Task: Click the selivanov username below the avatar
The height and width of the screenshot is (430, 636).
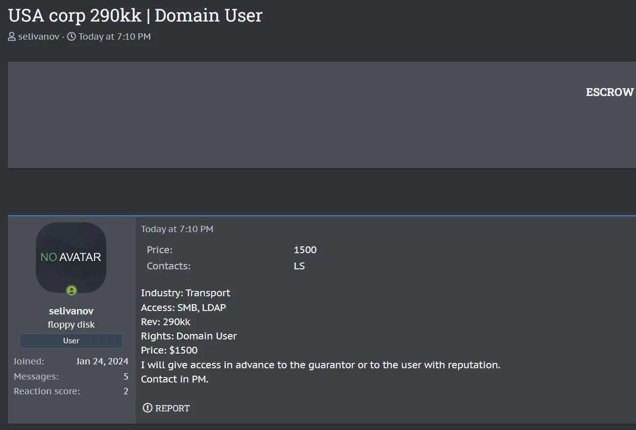Action: coord(71,311)
